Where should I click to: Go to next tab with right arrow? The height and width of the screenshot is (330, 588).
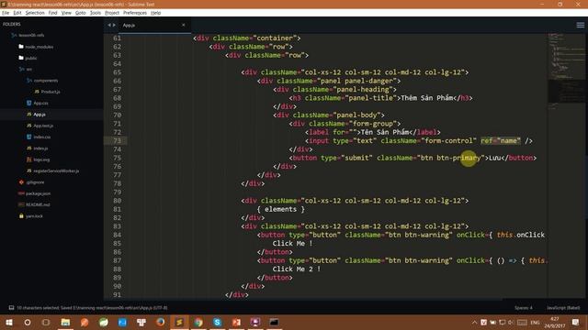[114, 25]
